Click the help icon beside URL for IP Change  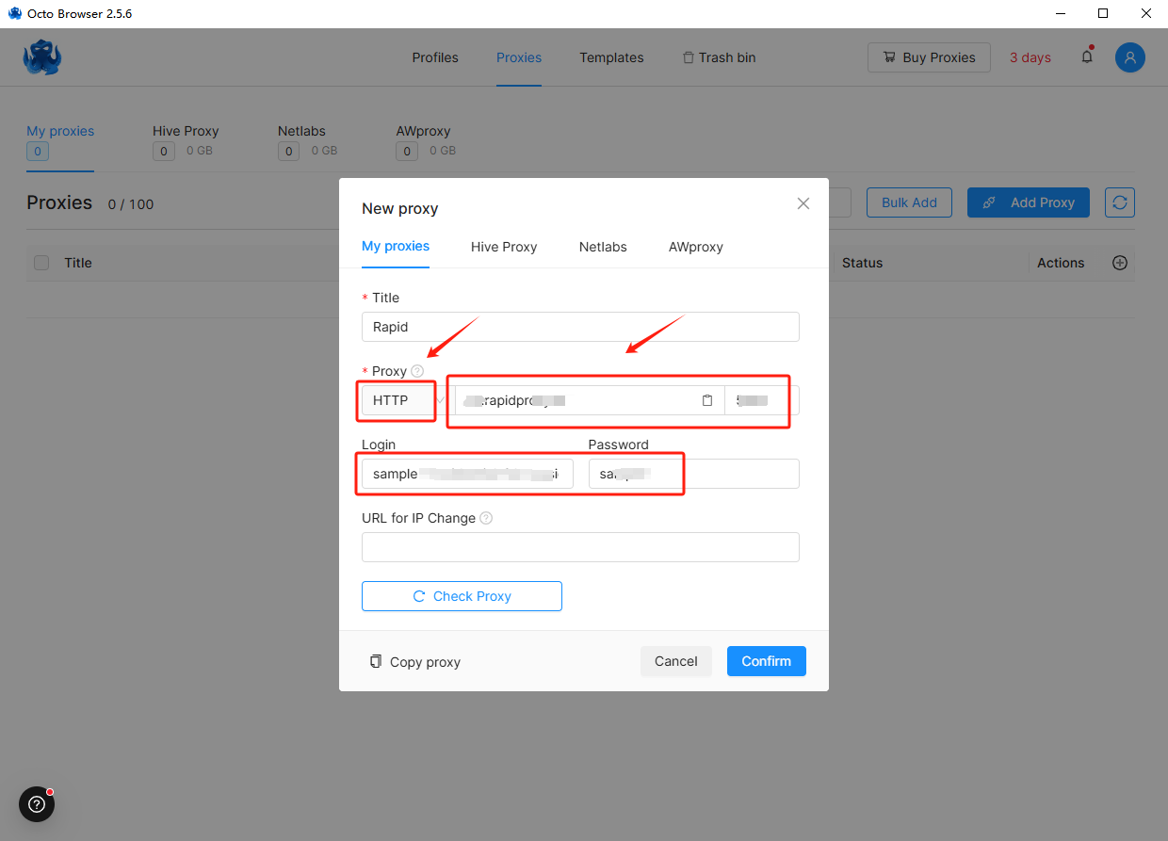pyautogui.click(x=486, y=518)
